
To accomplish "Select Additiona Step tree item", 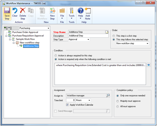I will point(31,46).
